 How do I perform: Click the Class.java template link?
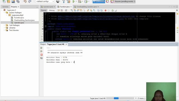[91, 19]
